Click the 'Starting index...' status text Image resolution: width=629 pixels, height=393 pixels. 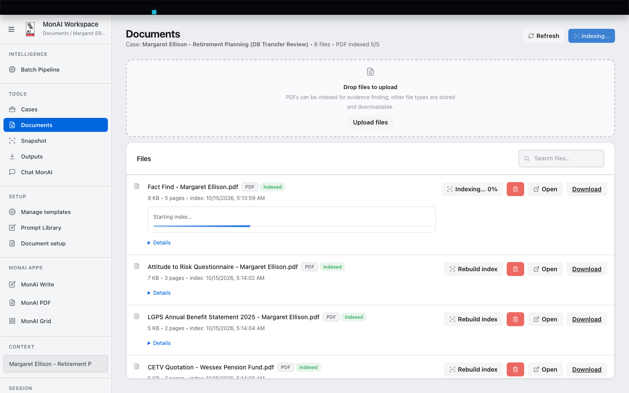tap(173, 217)
